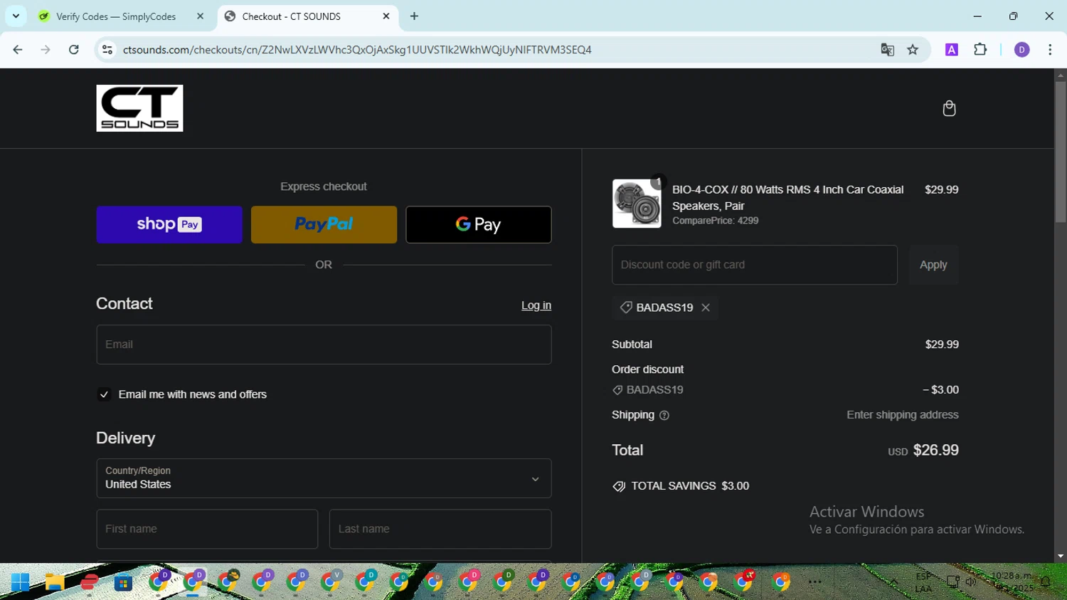This screenshot has width=1067, height=600.
Task: Click the Enter shipping address text
Action: coord(903,415)
